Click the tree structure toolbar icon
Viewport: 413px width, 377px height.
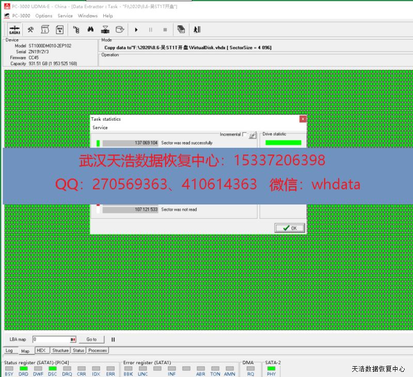76,30
